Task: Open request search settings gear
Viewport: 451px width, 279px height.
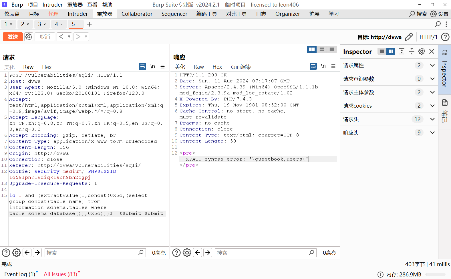Action: [17, 253]
